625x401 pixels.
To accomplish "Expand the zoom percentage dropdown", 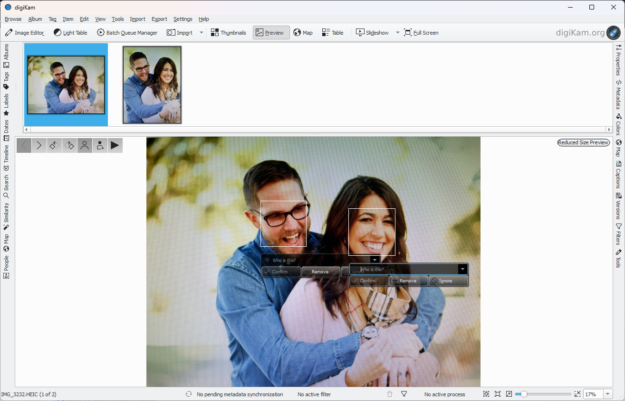I will pyautogui.click(x=608, y=394).
